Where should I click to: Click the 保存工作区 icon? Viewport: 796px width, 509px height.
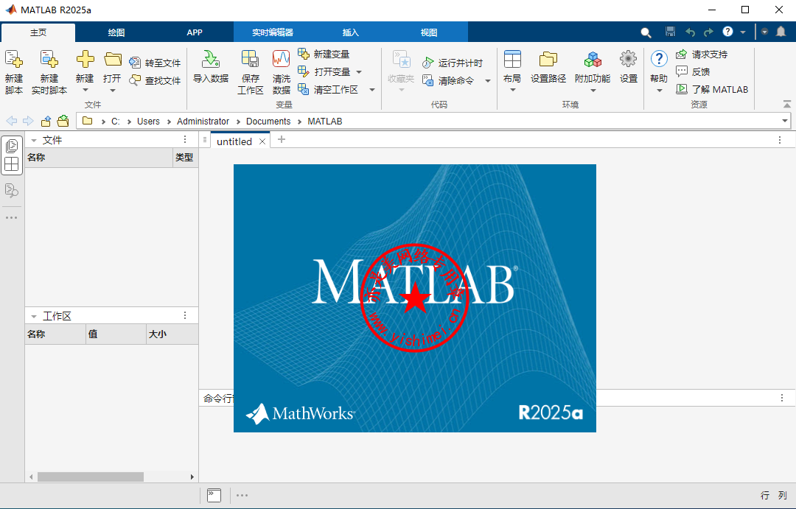pos(250,60)
